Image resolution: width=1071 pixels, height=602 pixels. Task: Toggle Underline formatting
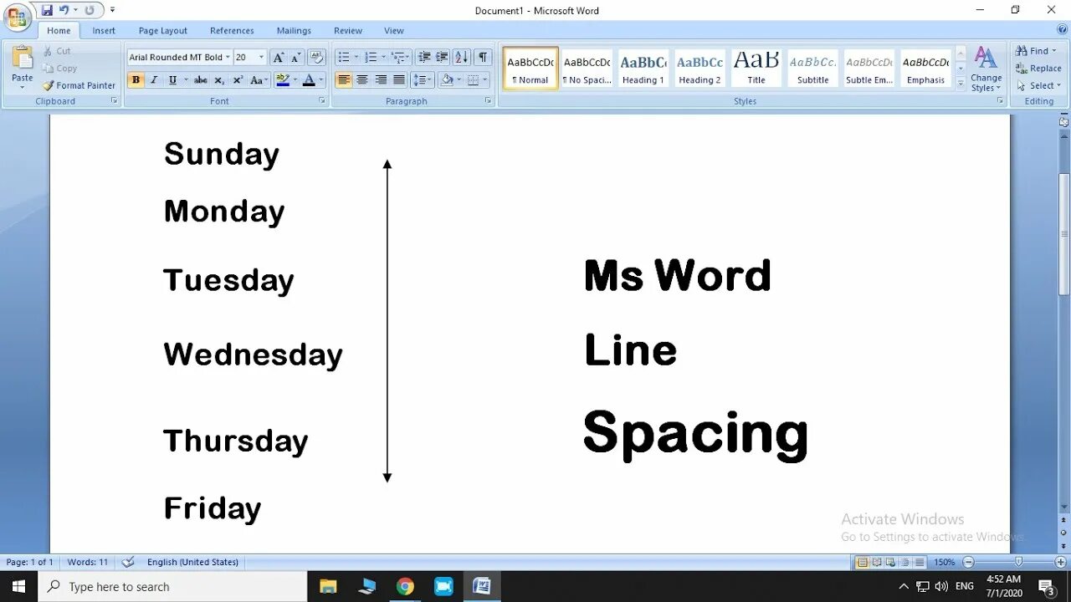[172, 80]
